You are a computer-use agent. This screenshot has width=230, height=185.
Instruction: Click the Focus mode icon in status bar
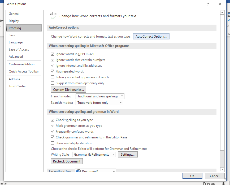click(x=204, y=183)
